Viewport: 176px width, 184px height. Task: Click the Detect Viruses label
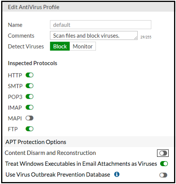pyautogui.click(x=26, y=47)
